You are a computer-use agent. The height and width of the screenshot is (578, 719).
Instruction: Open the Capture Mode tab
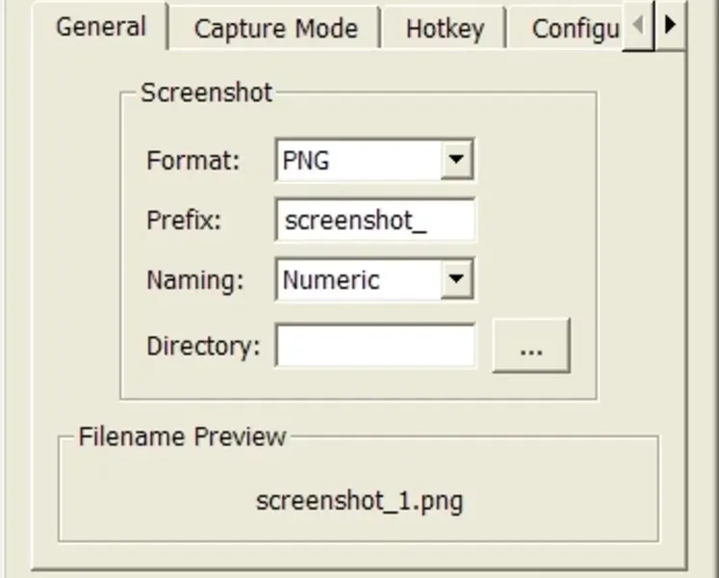275,29
